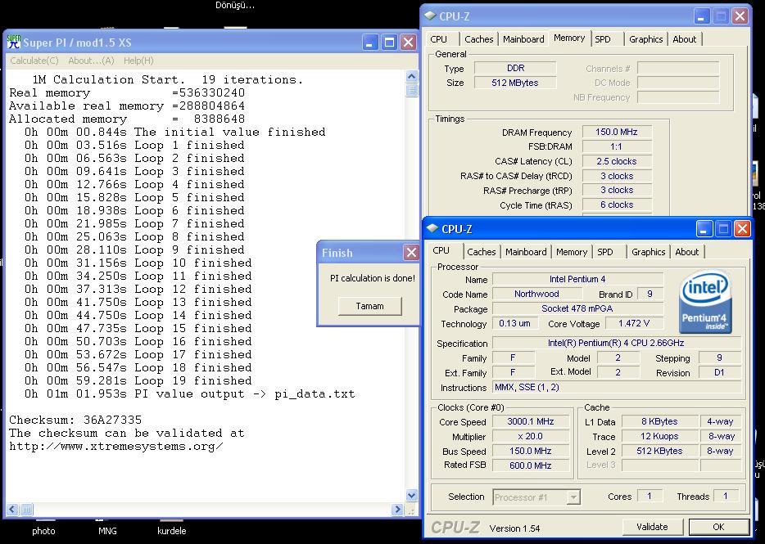Viewport: 765px width, 544px height.
Task: Open the Help menu in Super PI
Action: 138,61
